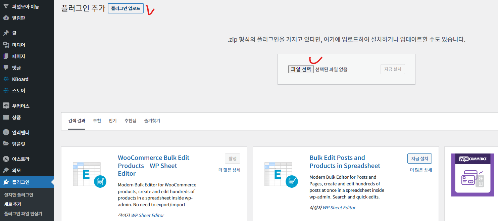Click the 플러그인 업로드 button
This screenshot has height=221, width=498.
click(126, 8)
